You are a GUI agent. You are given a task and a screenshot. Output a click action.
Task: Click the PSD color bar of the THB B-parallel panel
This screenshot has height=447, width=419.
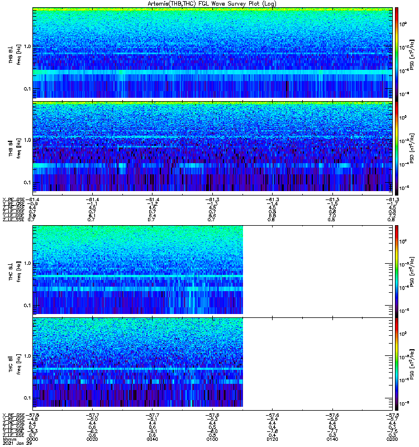click(397, 148)
